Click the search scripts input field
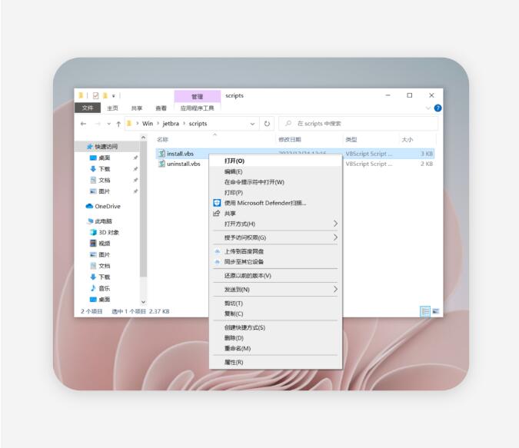 [361, 124]
